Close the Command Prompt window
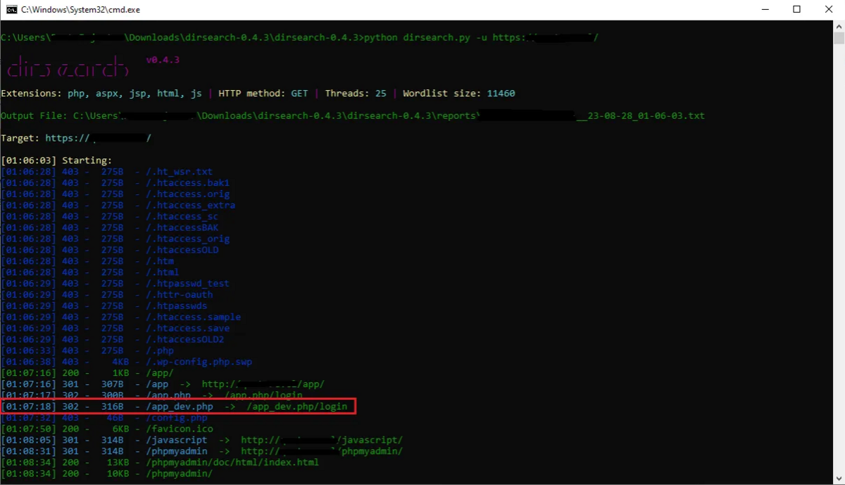The height and width of the screenshot is (485, 845). point(828,9)
